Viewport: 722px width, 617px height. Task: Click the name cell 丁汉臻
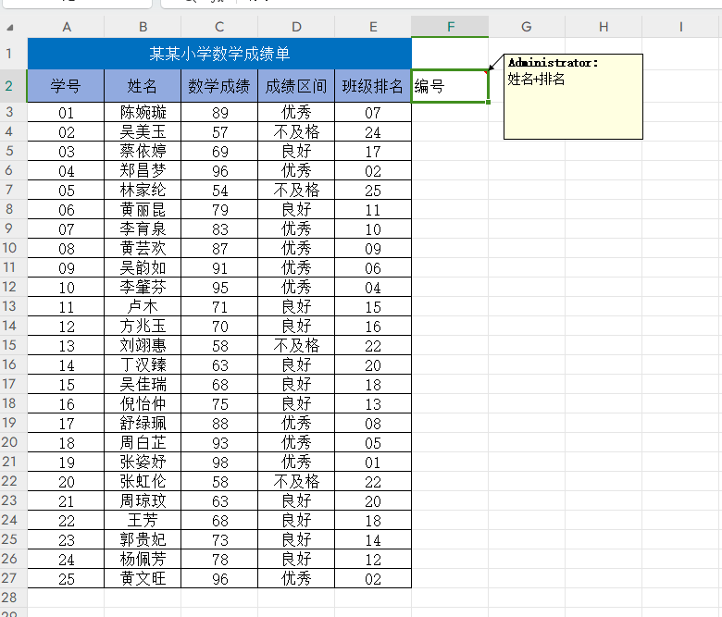click(143, 364)
